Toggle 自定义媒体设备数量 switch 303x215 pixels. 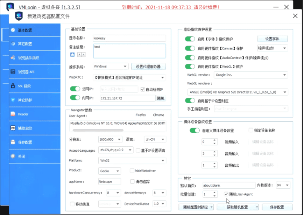tap(195, 130)
